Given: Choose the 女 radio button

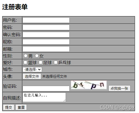Looking at the screenshot, I should tap(37, 56).
